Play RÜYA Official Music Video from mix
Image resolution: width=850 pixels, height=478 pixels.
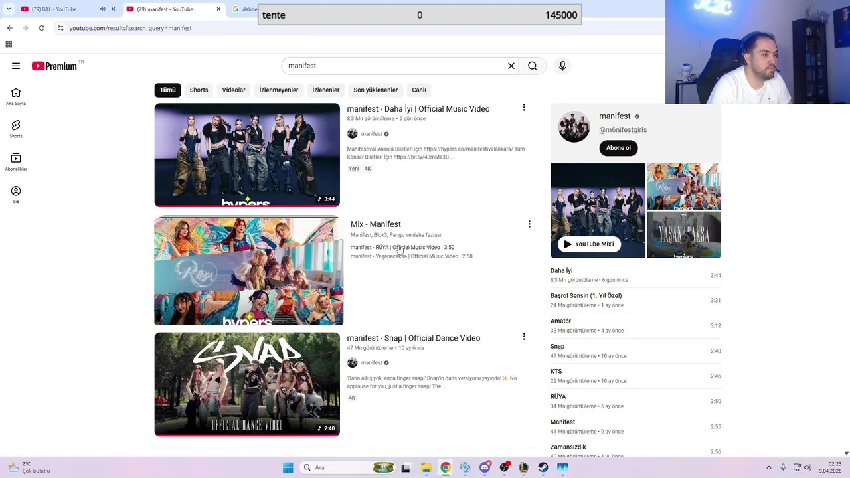click(x=402, y=248)
